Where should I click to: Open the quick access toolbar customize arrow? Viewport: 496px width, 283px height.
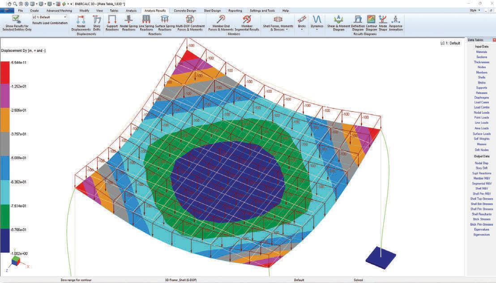71,4
